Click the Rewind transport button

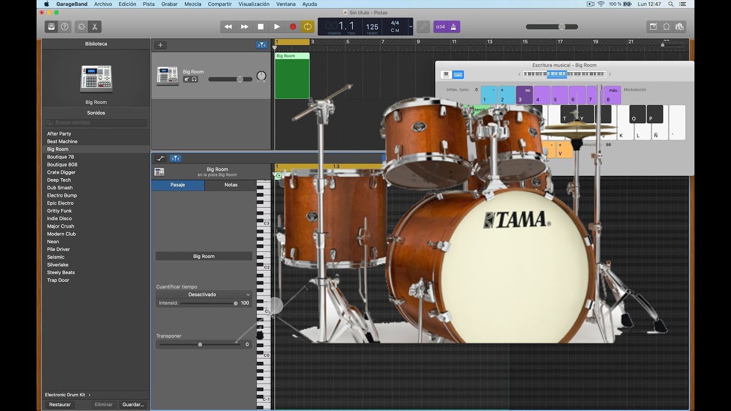pos(228,27)
